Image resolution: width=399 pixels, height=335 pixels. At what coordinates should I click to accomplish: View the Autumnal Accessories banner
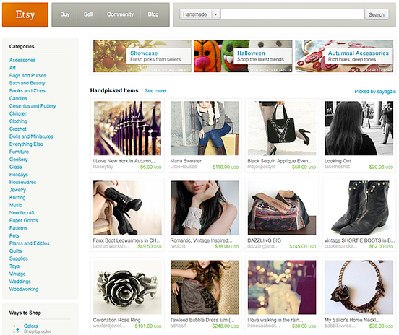pos(344,56)
